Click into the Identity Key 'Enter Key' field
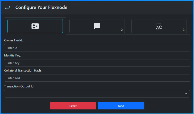Screen dimensions: 194x114 [x=97, y=63]
